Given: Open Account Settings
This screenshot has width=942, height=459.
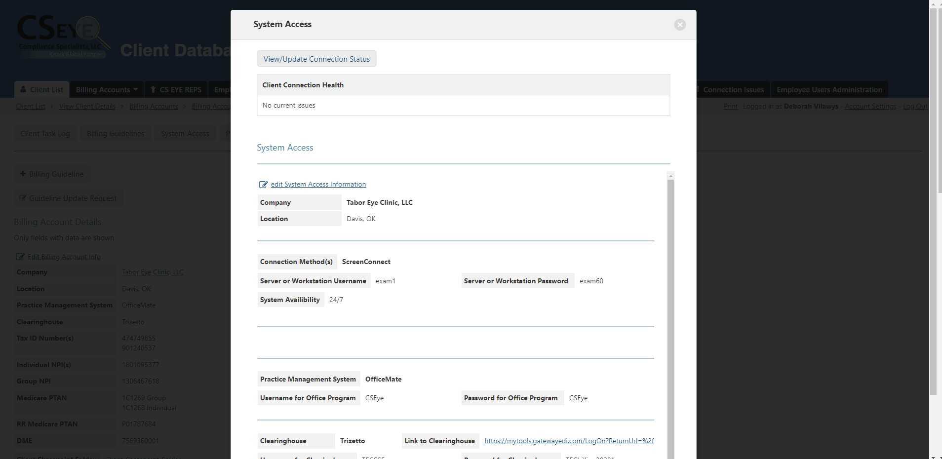Looking at the screenshot, I should [870, 106].
